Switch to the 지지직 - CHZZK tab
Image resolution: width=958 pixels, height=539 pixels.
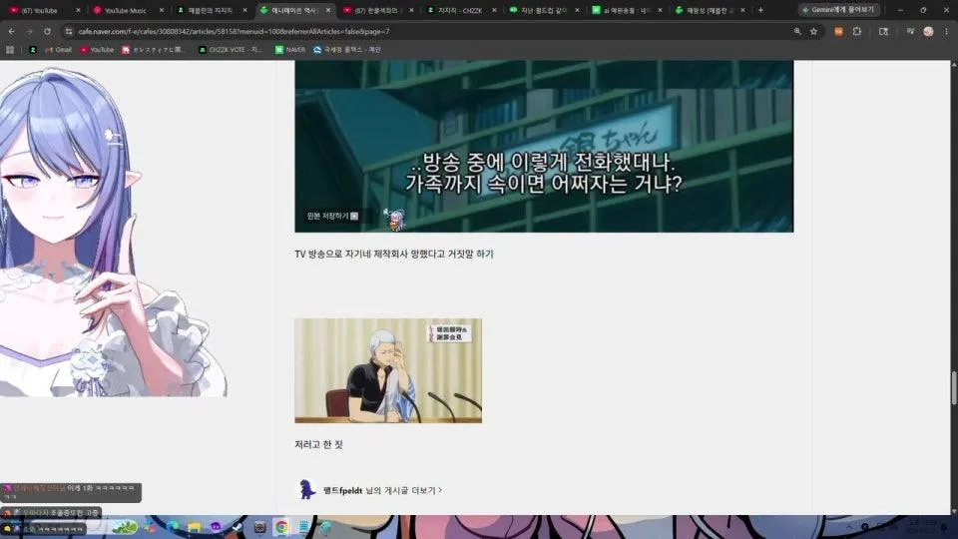462,10
